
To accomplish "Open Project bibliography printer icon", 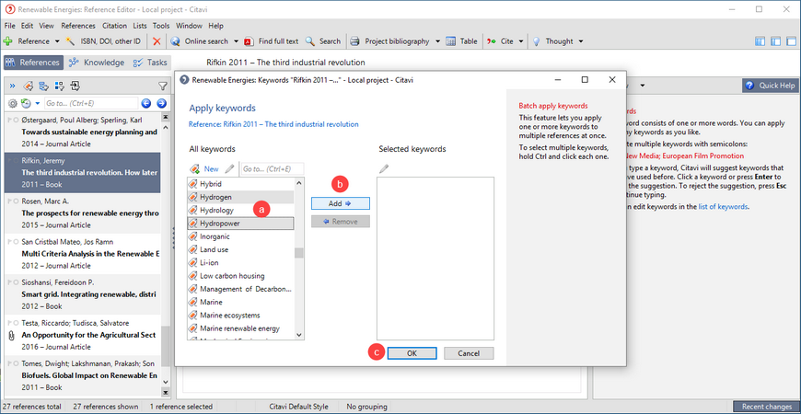I will click(x=355, y=41).
